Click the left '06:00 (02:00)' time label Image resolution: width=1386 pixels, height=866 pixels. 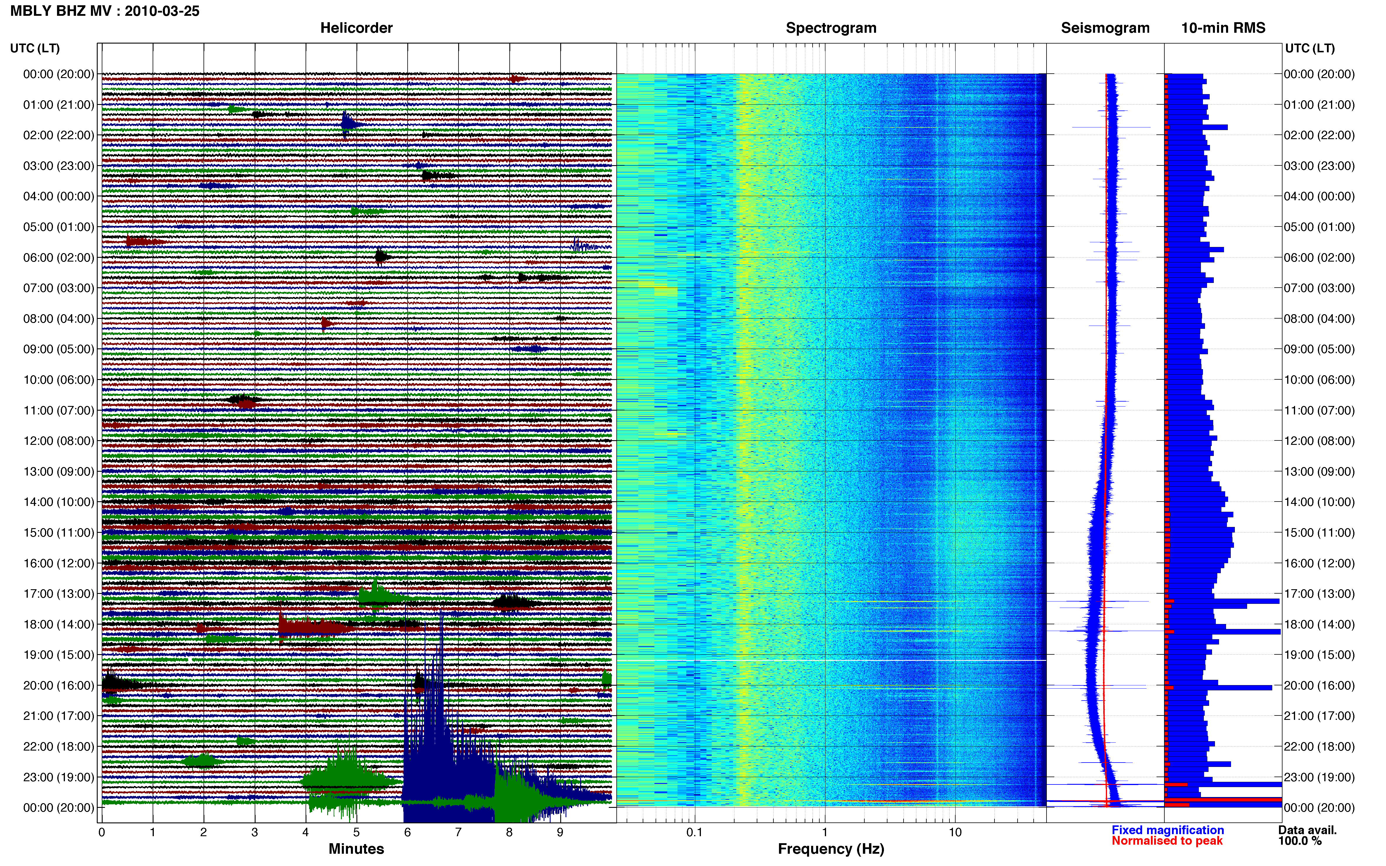(x=58, y=258)
